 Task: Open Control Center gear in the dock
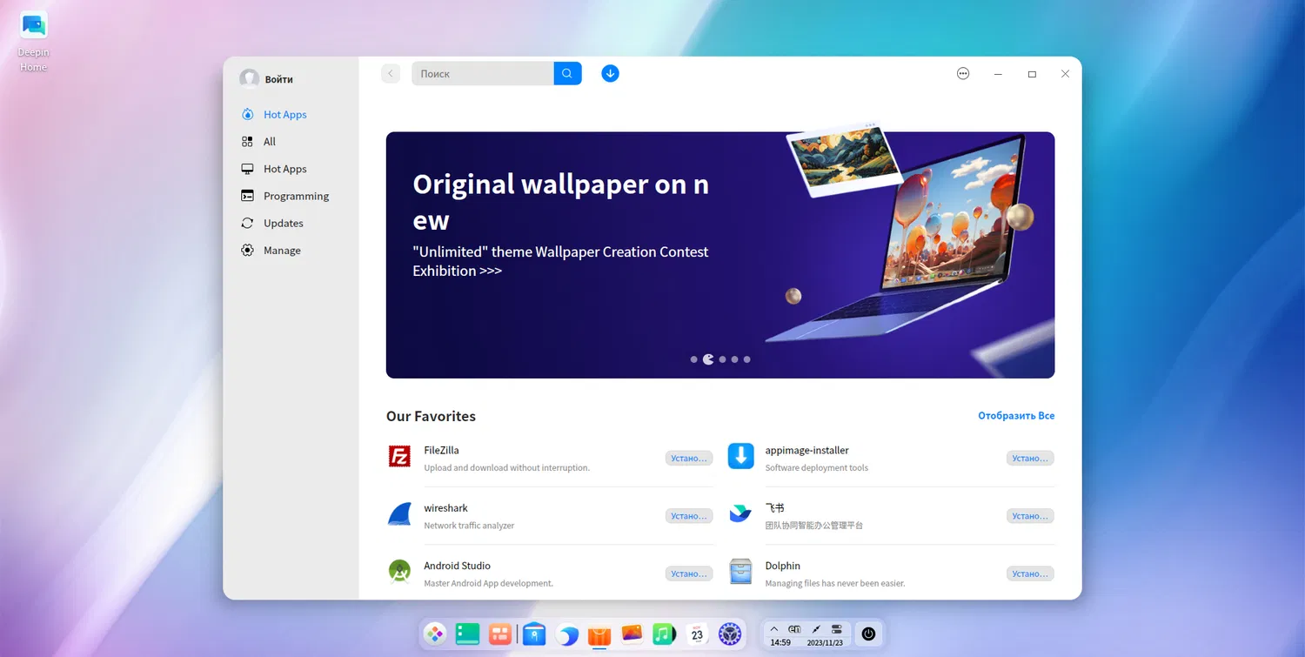coord(730,634)
